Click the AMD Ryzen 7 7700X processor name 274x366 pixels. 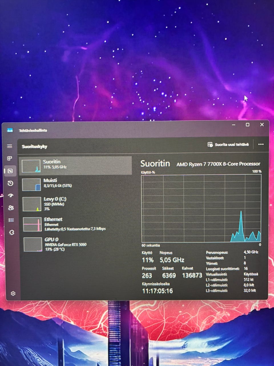coord(218,164)
